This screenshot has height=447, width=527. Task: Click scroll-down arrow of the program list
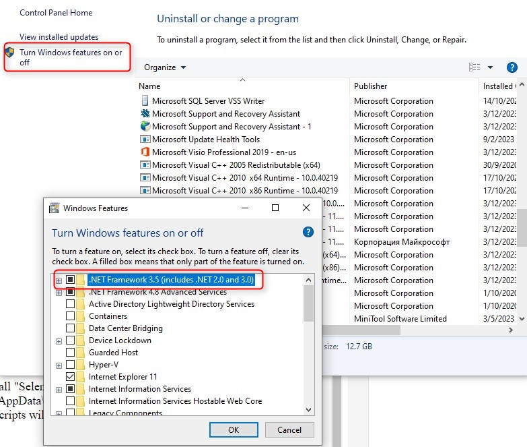point(522,318)
